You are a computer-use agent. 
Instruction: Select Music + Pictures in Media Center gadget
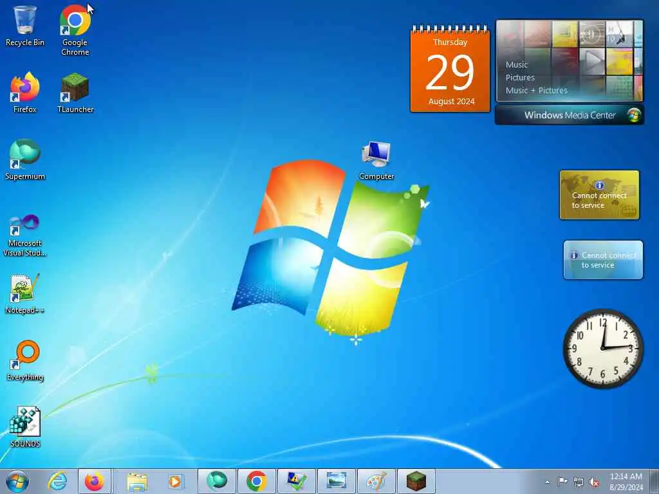point(536,90)
